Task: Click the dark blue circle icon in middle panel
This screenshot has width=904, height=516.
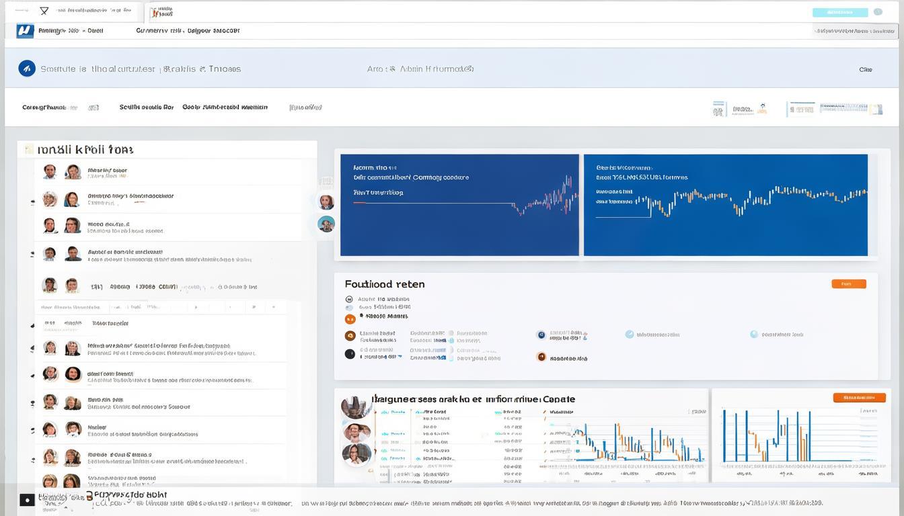Action: pyautogui.click(x=541, y=335)
